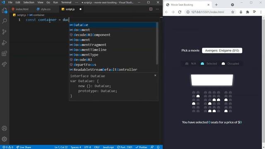
Task: Open the Accounts icon in VS Code
Action: point(5,128)
